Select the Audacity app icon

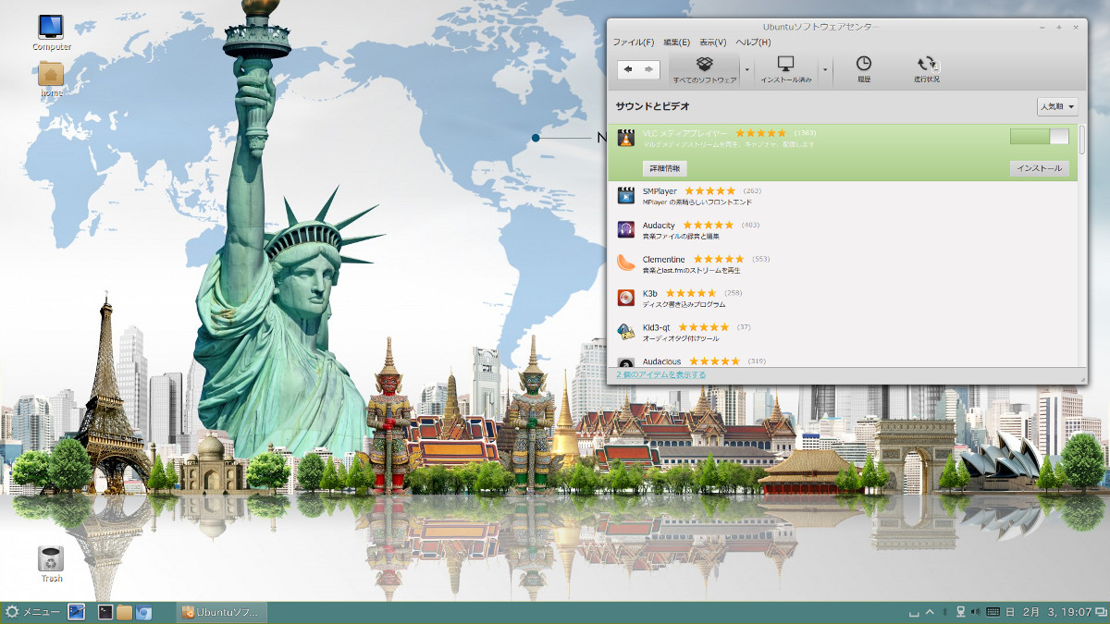[x=625, y=229]
